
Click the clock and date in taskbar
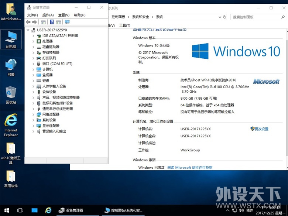tap(271, 210)
